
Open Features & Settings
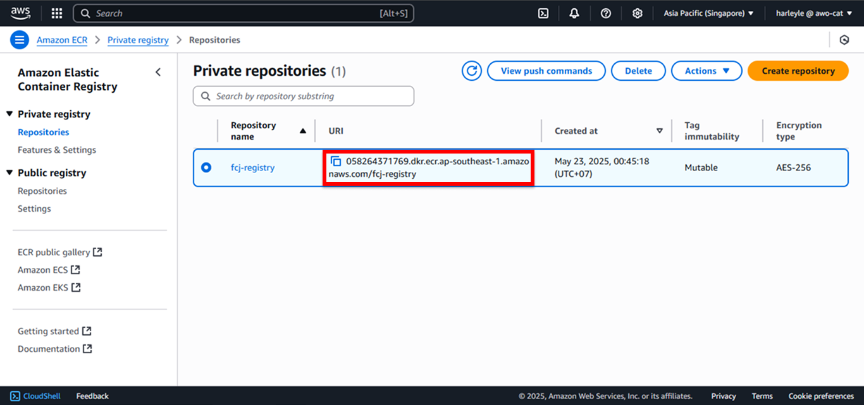click(x=57, y=150)
